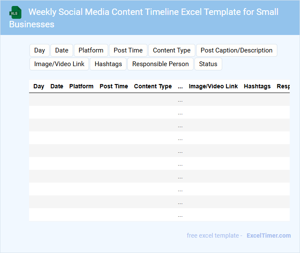300x253 pixels.
Task: Click the Day column header
Action: pyautogui.click(x=39, y=86)
